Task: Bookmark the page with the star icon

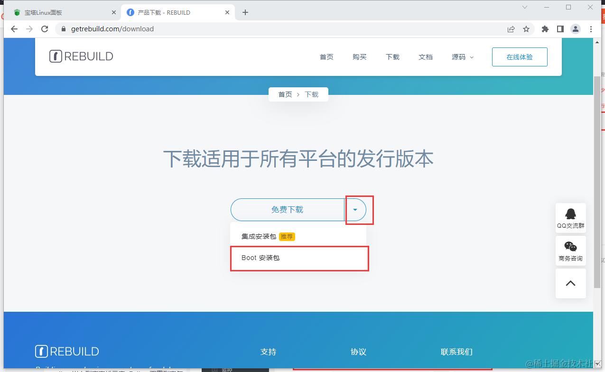Action: pos(526,29)
